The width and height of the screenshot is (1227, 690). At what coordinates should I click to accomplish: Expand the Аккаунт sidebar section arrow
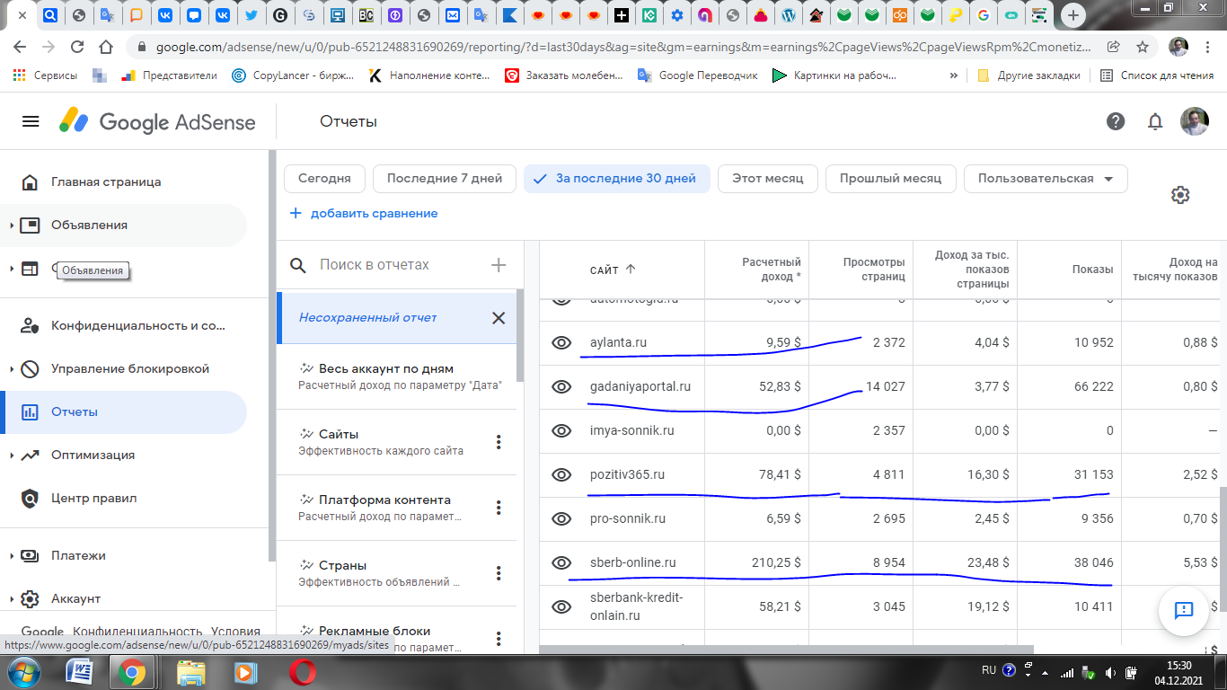[12, 599]
